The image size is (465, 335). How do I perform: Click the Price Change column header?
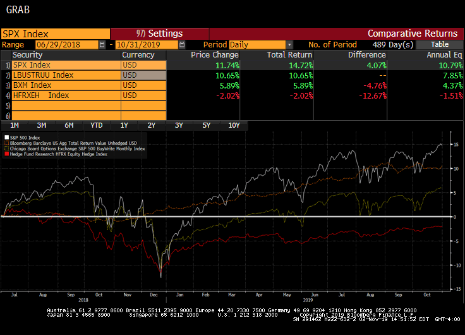point(215,55)
